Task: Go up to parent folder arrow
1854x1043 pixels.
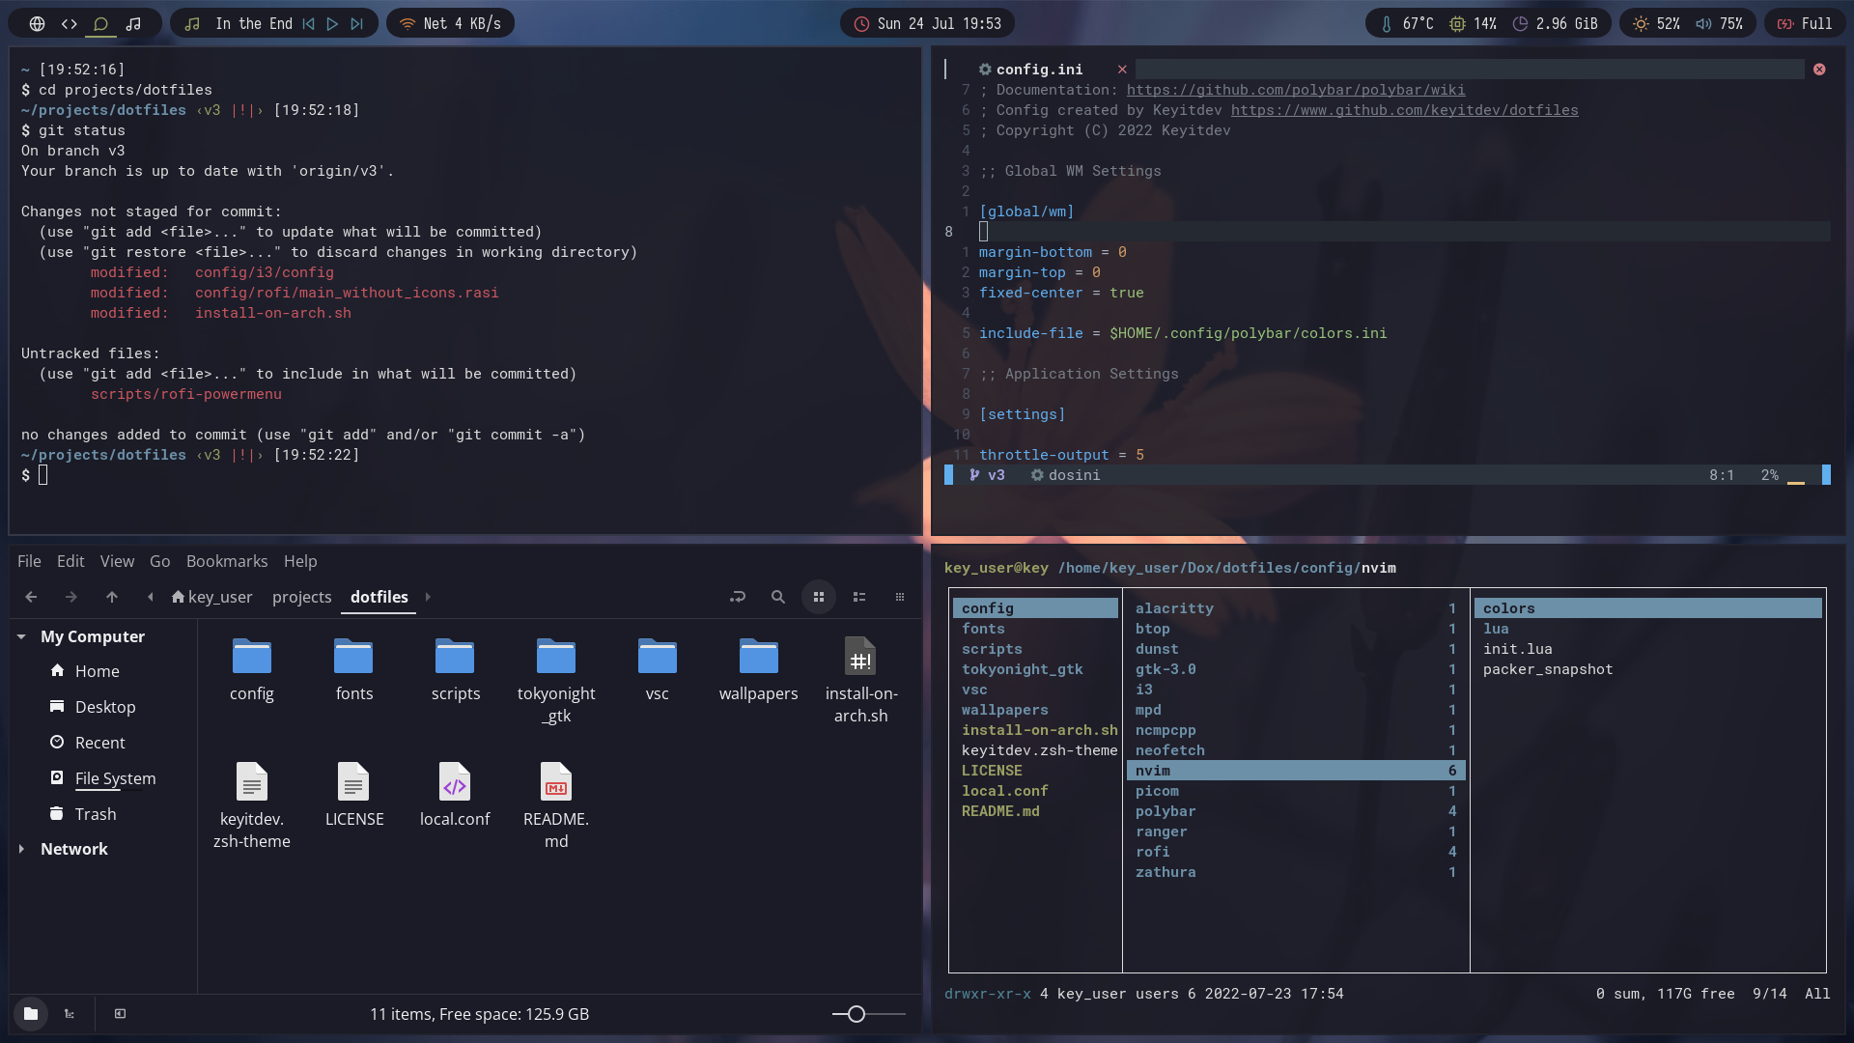Action: (x=112, y=597)
